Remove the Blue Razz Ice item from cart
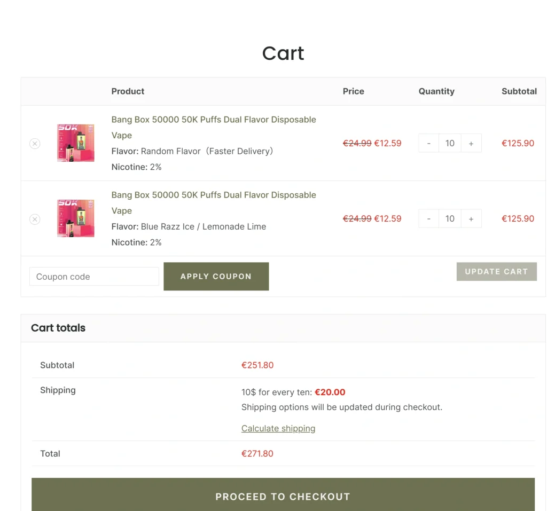 (x=35, y=219)
